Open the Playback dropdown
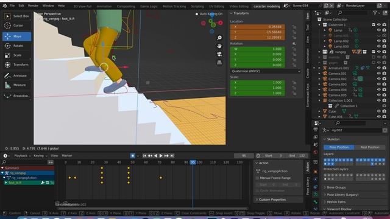 click(x=23, y=156)
